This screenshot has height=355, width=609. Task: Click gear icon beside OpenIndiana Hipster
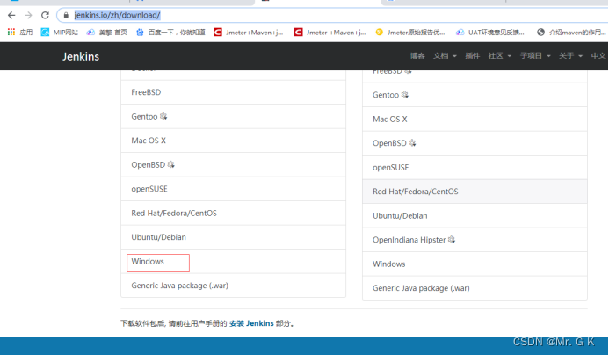point(452,240)
